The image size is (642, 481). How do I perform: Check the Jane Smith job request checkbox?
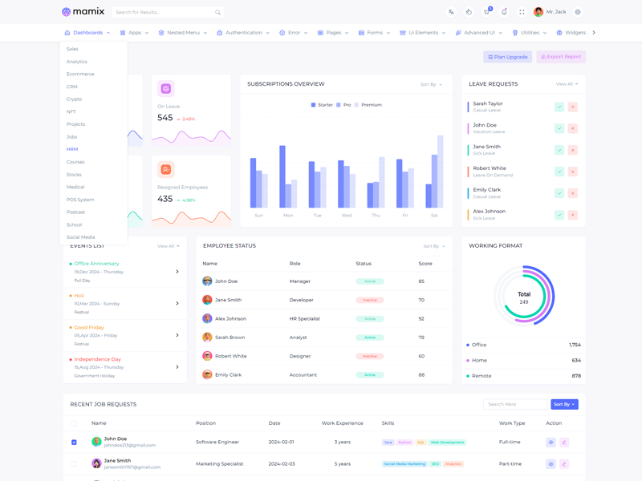75,464
